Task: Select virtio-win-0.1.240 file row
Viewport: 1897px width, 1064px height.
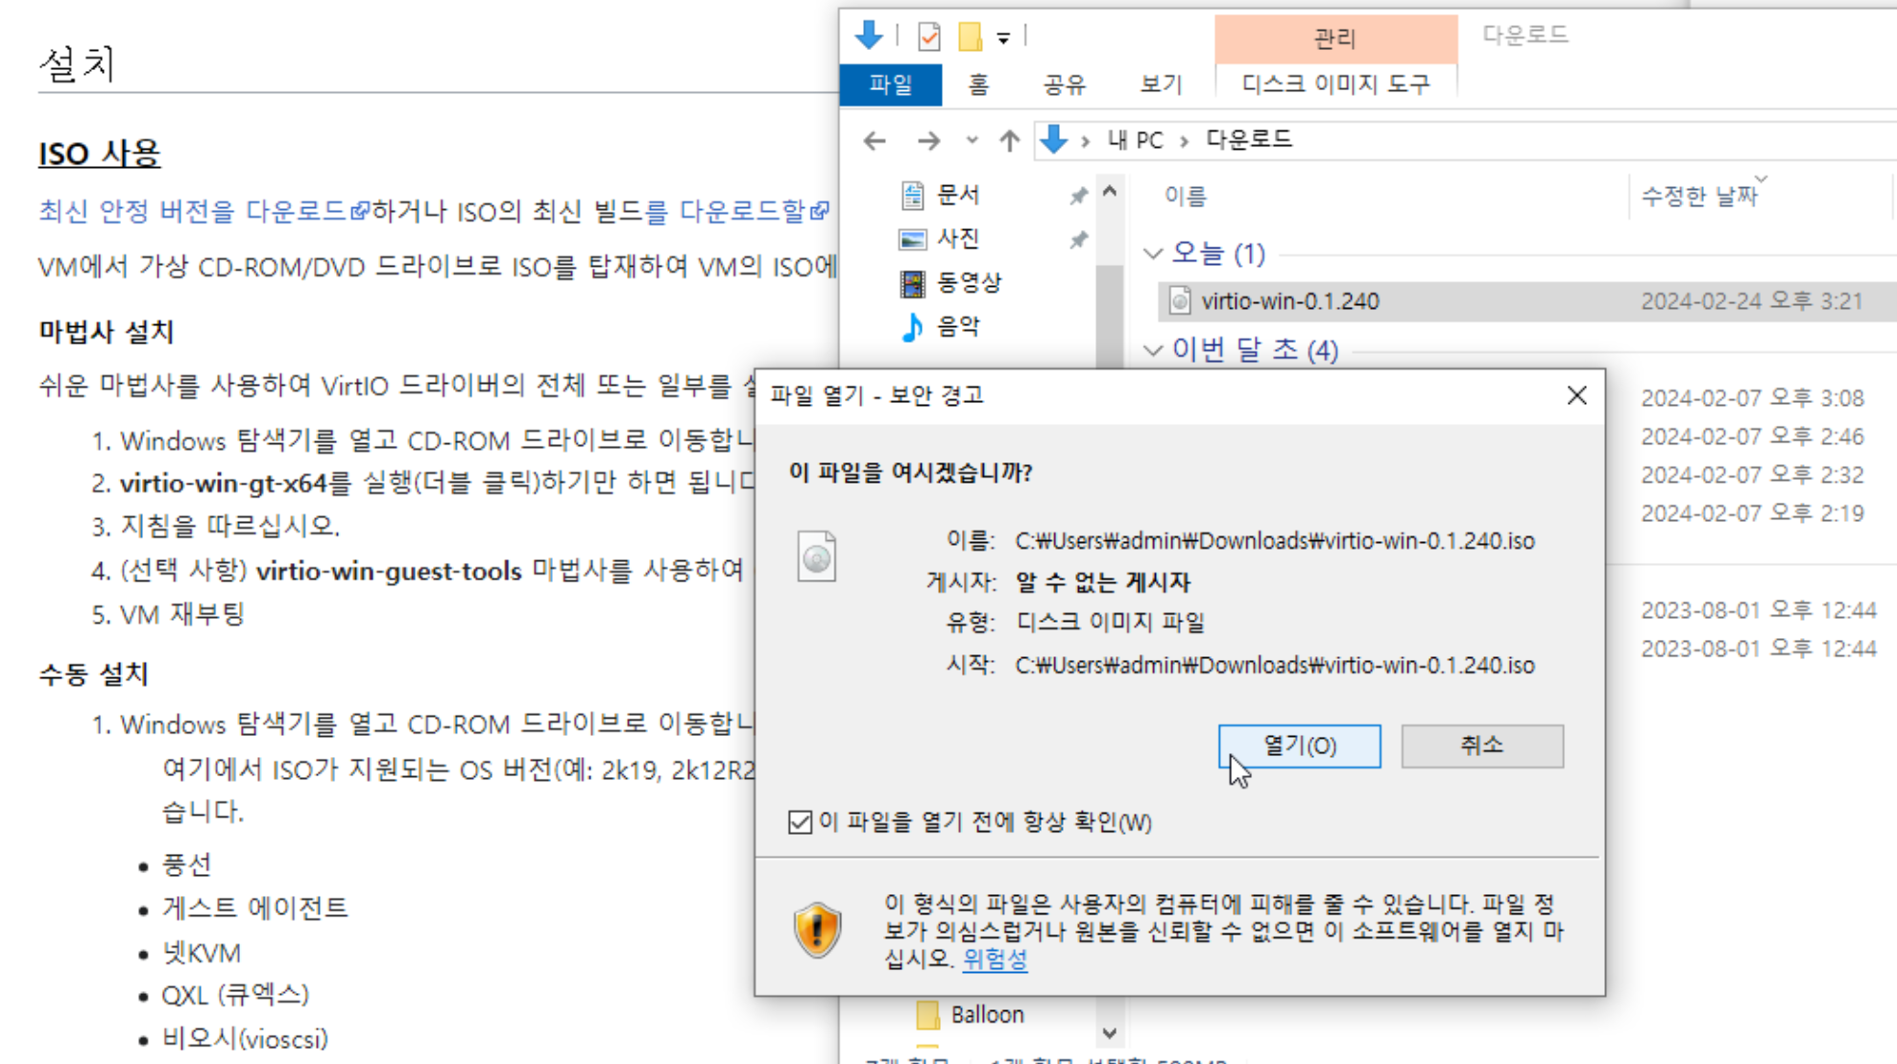Action: (1526, 301)
